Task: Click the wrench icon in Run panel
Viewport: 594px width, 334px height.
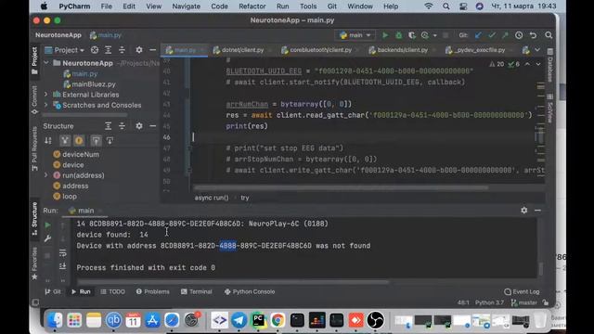Action: pyautogui.click(x=47, y=238)
